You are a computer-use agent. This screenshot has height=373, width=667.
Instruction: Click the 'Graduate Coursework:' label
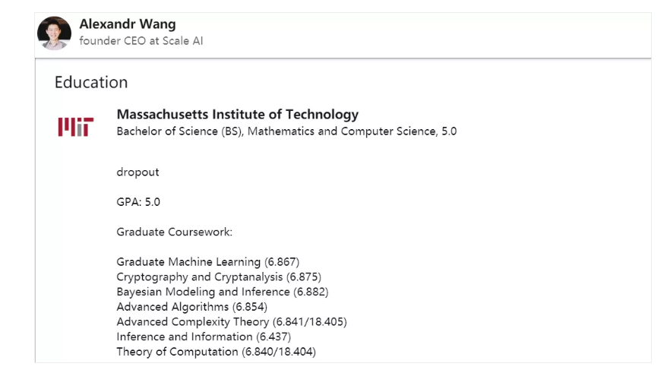click(174, 232)
